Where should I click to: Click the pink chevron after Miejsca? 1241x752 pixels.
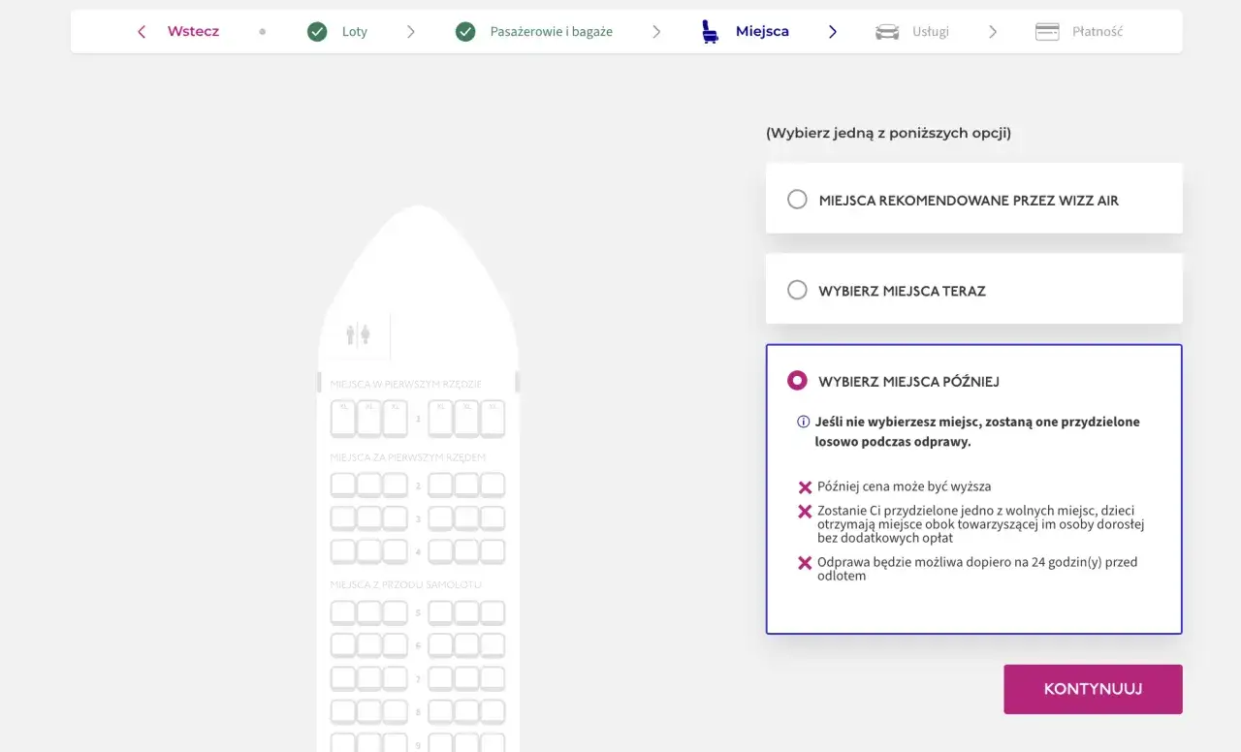tap(832, 31)
